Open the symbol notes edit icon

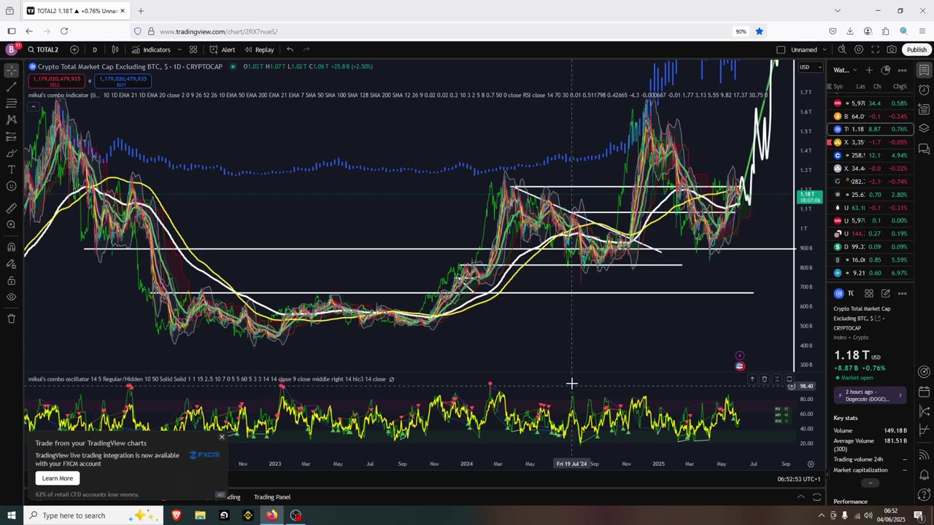click(x=886, y=293)
